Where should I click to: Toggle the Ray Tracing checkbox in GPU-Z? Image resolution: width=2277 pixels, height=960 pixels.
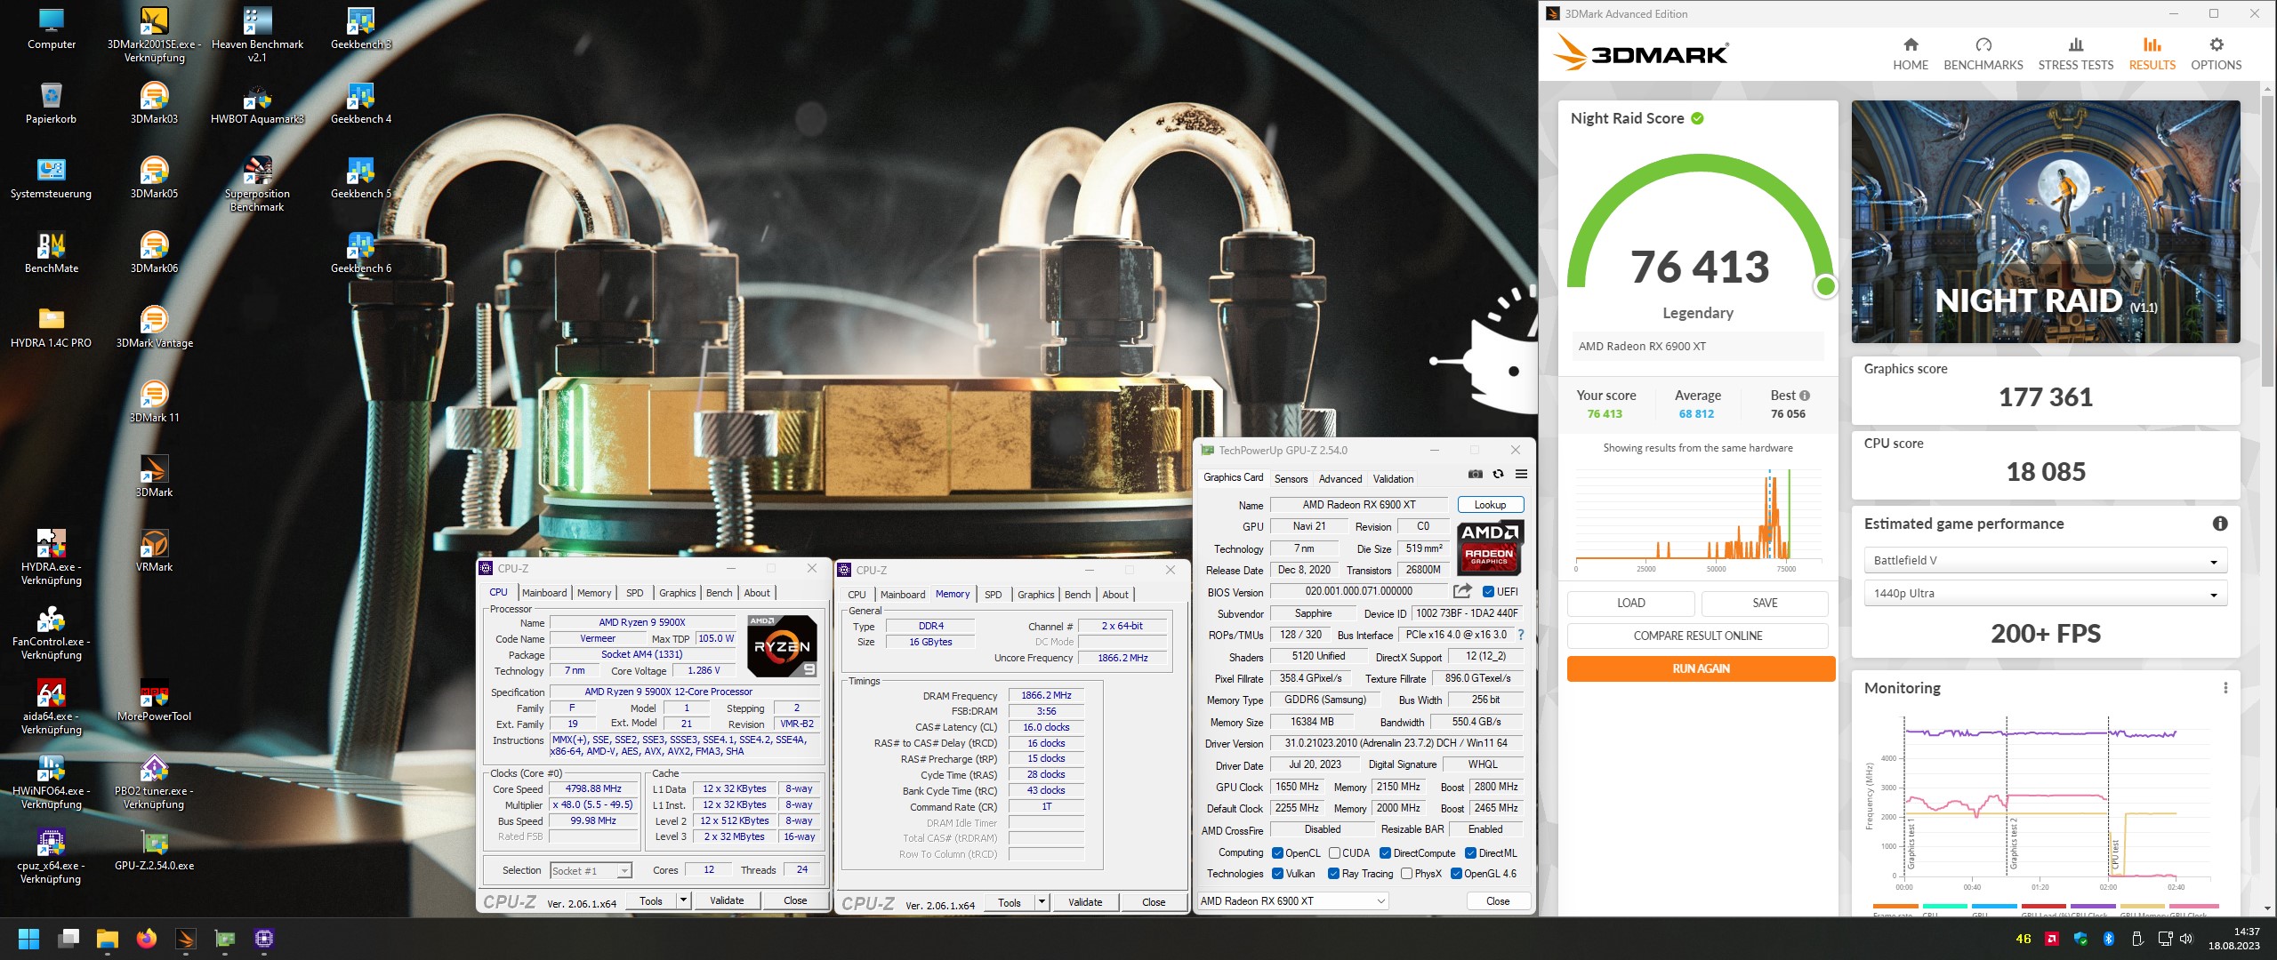[1333, 874]
